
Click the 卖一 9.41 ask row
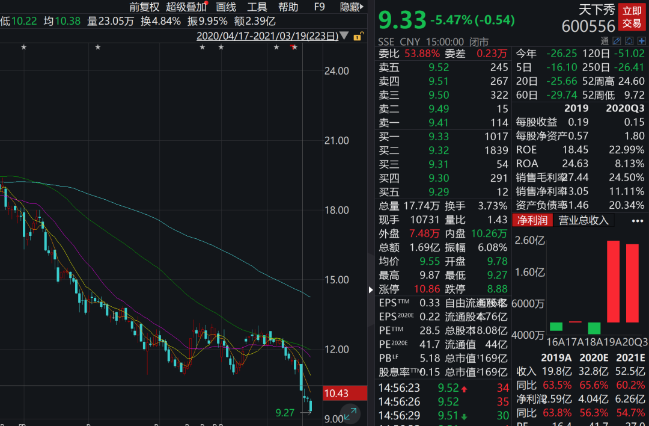pyautogui.click(x=443, y=123)
